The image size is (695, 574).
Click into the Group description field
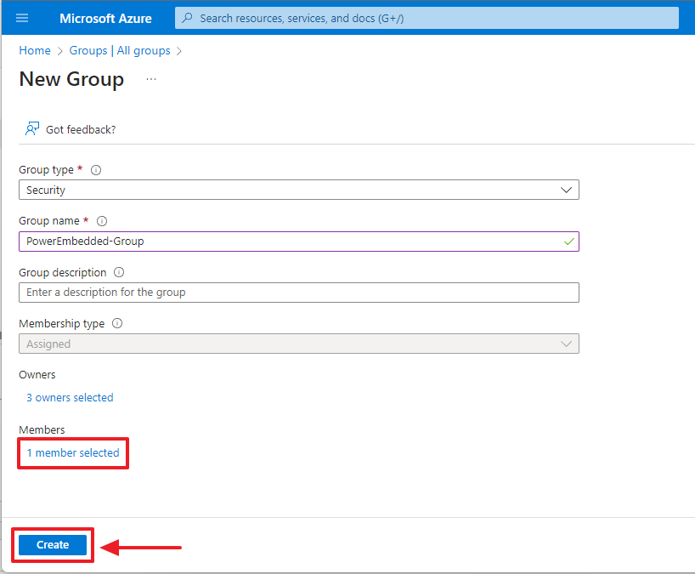point(297,293)
